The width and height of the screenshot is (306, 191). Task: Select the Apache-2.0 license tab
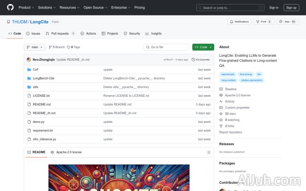tap(66, 152)
